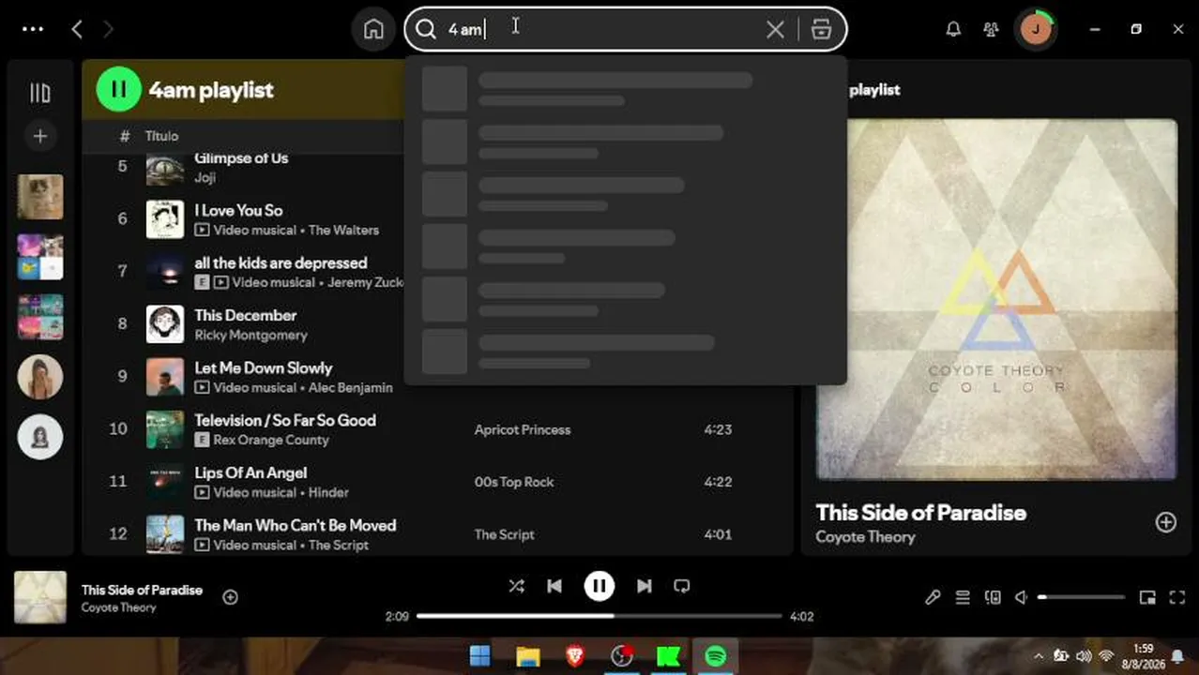Open File Explorer from taskbar
Viewport: 1199px width, 675px height.
[x=528, y=655]
